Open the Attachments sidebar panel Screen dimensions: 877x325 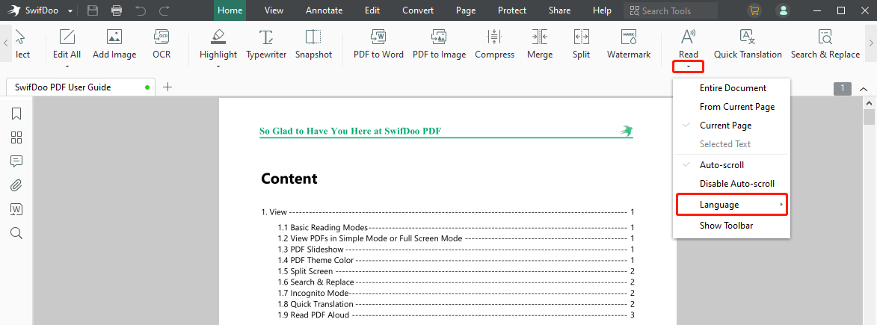click(16, 186)
